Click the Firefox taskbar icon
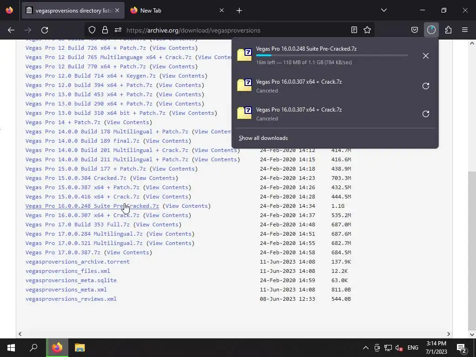The width and height of the screenshot is (476, 357). 57,348
